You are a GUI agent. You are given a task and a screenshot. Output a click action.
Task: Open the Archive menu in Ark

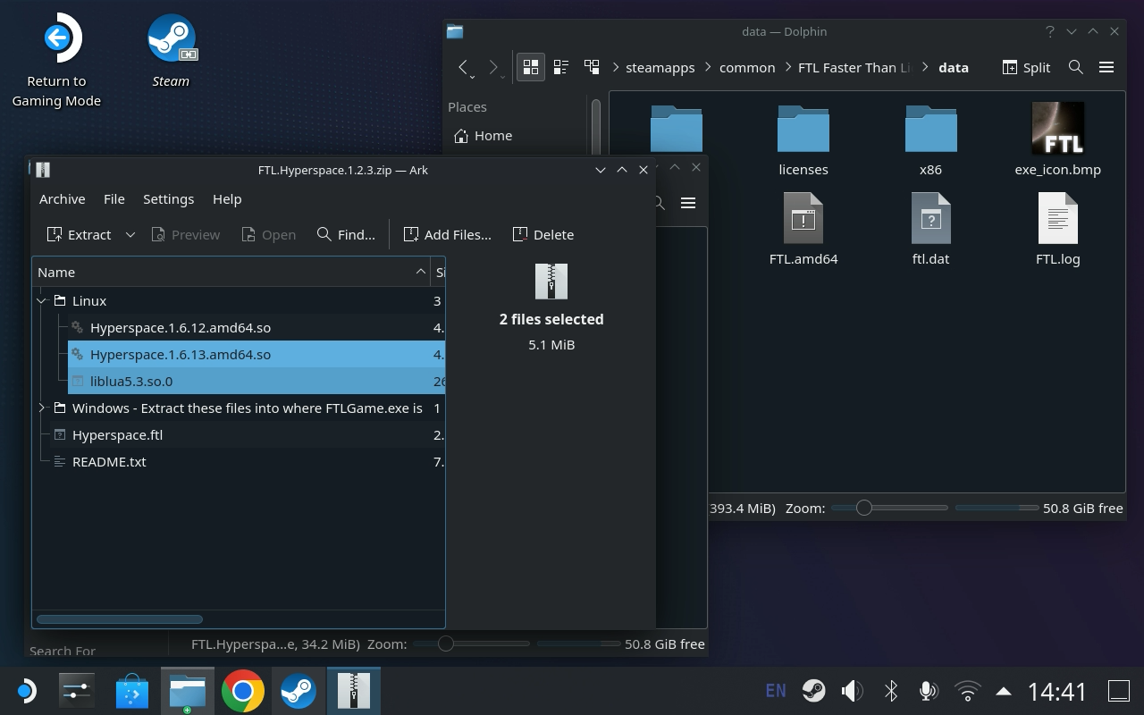[x=62, y=198]
